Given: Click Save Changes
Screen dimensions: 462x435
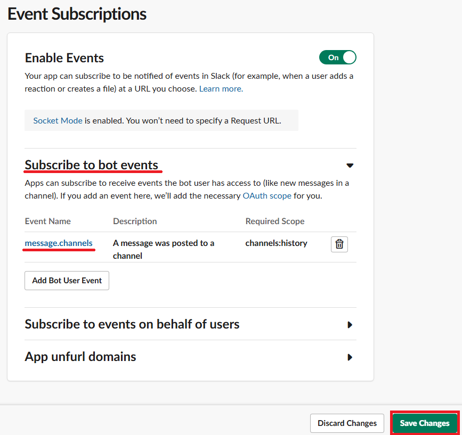Looking at the screenshot, I should click(424, 423).
